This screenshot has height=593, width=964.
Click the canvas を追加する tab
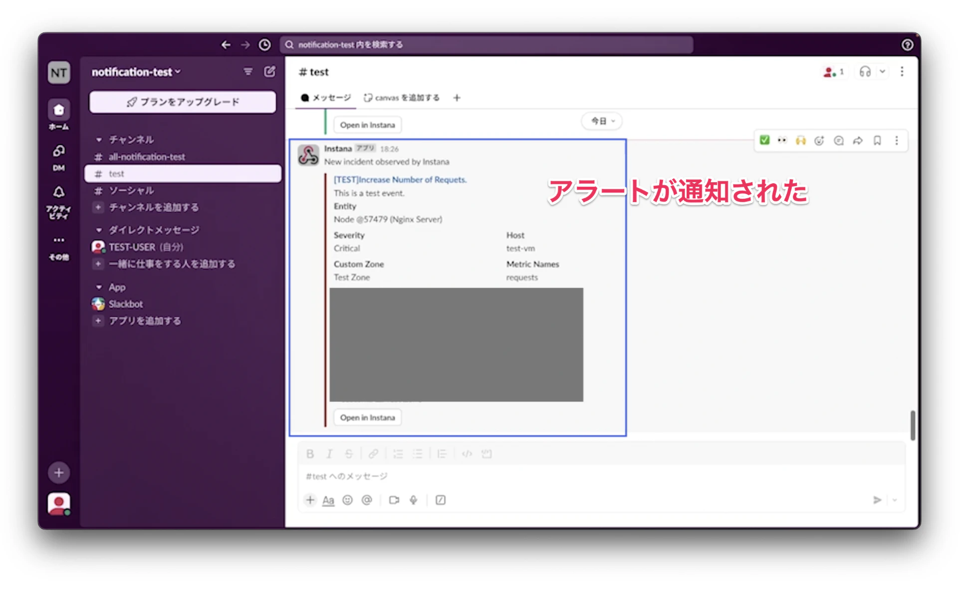[x=402, y=98]
